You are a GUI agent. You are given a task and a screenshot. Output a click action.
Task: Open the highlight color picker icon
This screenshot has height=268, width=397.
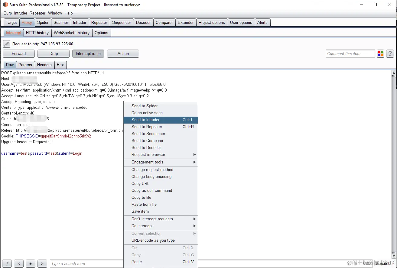[x=380, y=54]
